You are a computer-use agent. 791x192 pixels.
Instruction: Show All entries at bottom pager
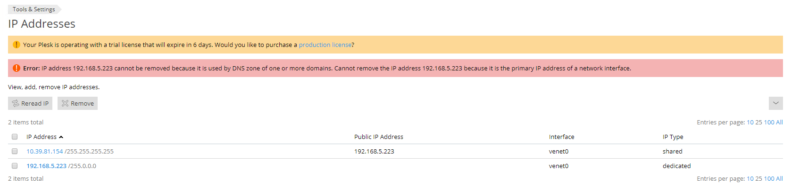click(779, 179)
